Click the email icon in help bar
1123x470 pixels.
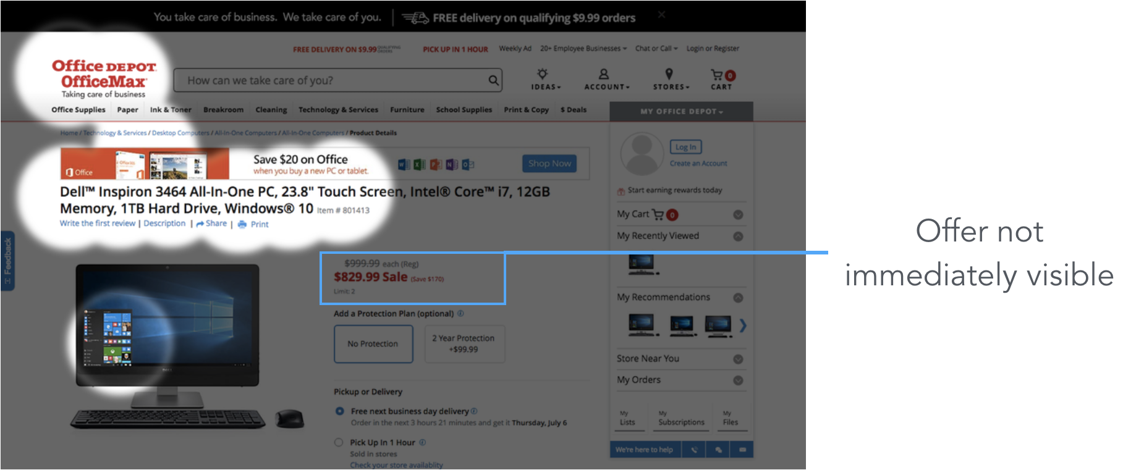click(742, 450)
